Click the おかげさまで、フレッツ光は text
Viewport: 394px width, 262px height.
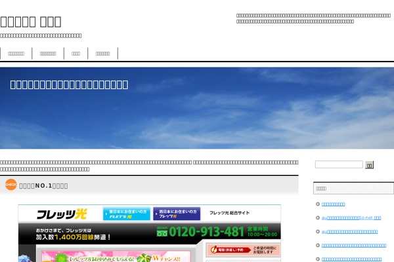(x=63, y=230)
